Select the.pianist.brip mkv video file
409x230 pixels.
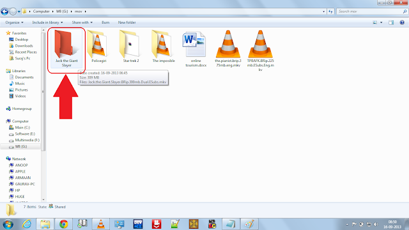(x=228, y=49)
